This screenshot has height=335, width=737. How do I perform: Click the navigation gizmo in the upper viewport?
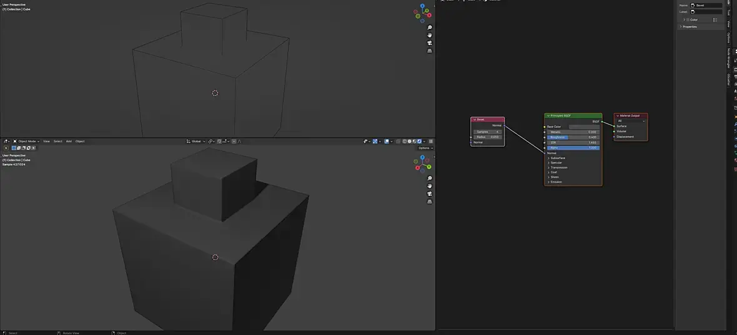(423, 13)
